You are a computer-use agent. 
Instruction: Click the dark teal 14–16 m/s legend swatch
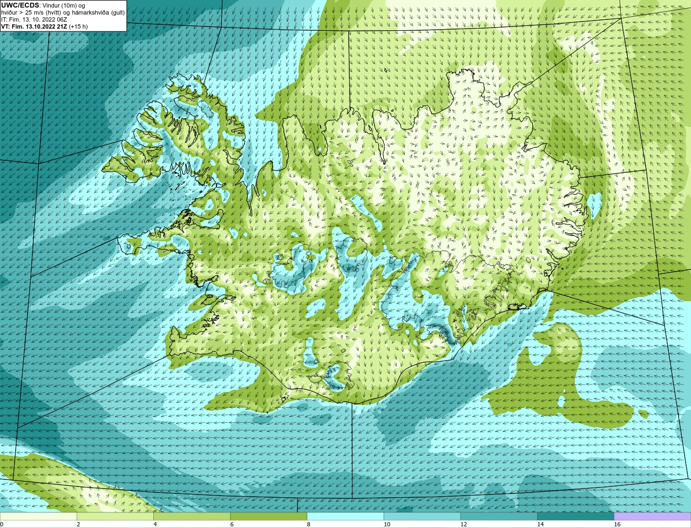pyautogui.click(x=575, y=517)
